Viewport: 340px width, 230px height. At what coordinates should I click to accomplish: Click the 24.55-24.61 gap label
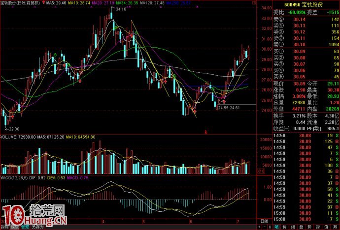(229, 108)
